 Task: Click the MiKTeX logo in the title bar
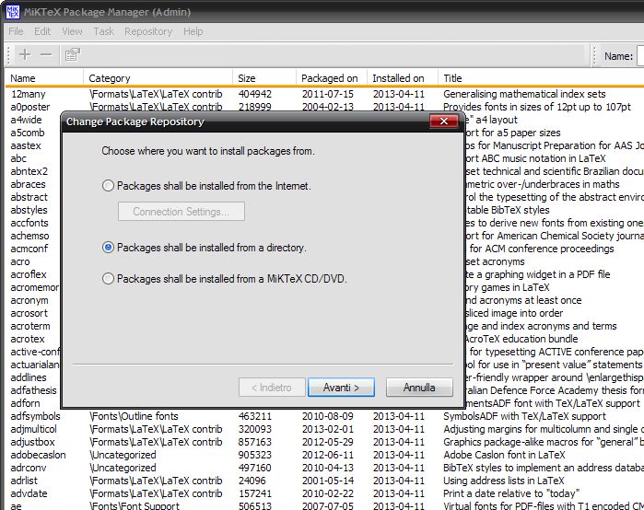(x=12, y=12)
